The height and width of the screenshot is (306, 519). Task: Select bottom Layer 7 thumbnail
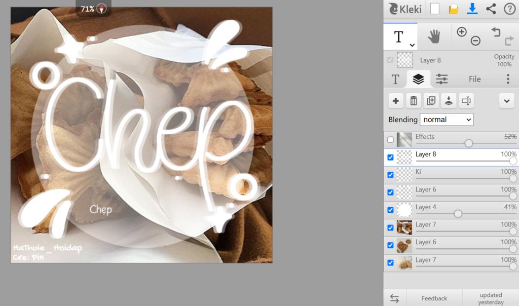click(404, 262)
